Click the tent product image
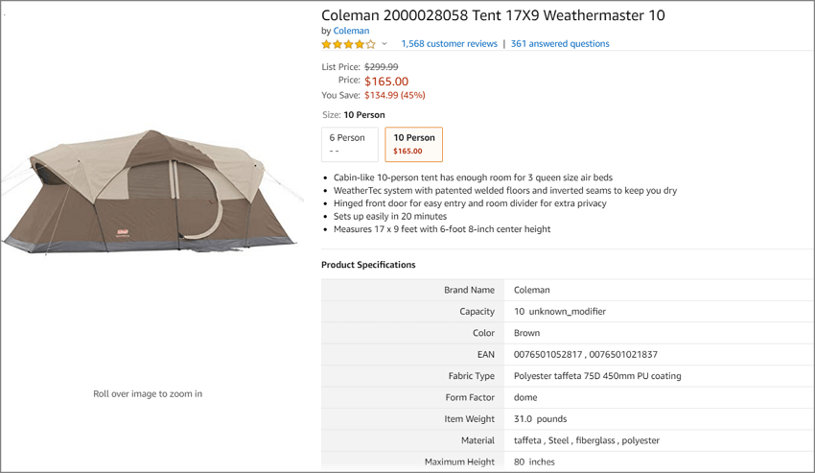The width and height of the screenshot is (815, 473). 151,192
